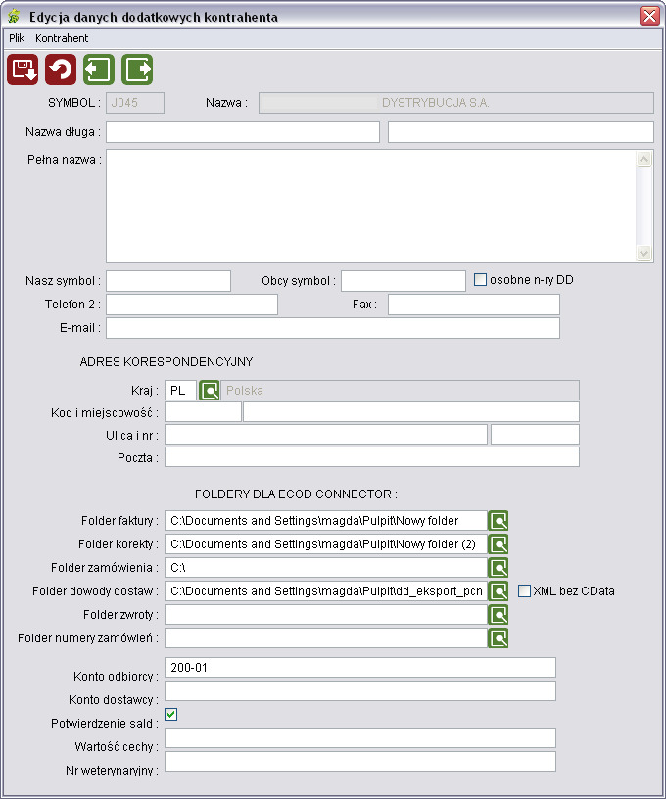
Task: Click the Nasz symbol field
Action: 168,281
